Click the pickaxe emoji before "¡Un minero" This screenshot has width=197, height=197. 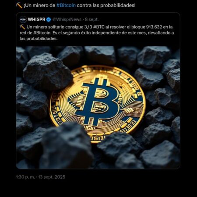19,5
